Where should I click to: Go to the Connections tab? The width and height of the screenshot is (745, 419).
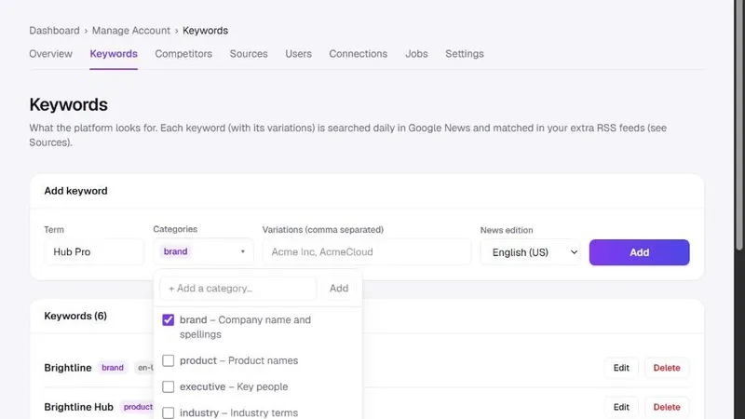pos(359,54)
